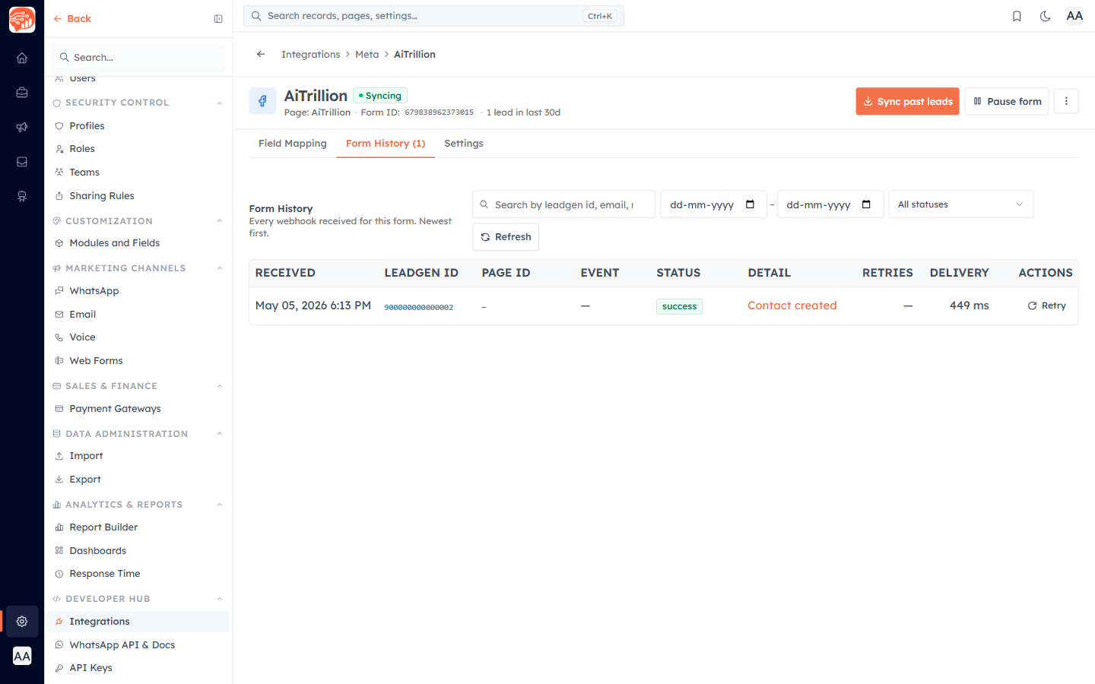Viewport: 1095px width, 684px height.
Task: Focus the global search records bar
Action: pos(433,16)
